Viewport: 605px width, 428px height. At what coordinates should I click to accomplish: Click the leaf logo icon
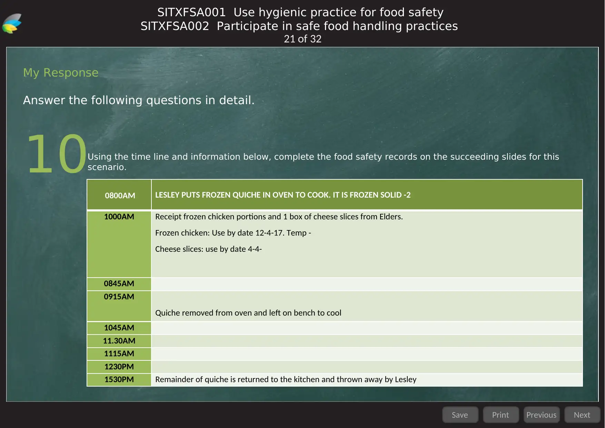[x=12, y=23]
